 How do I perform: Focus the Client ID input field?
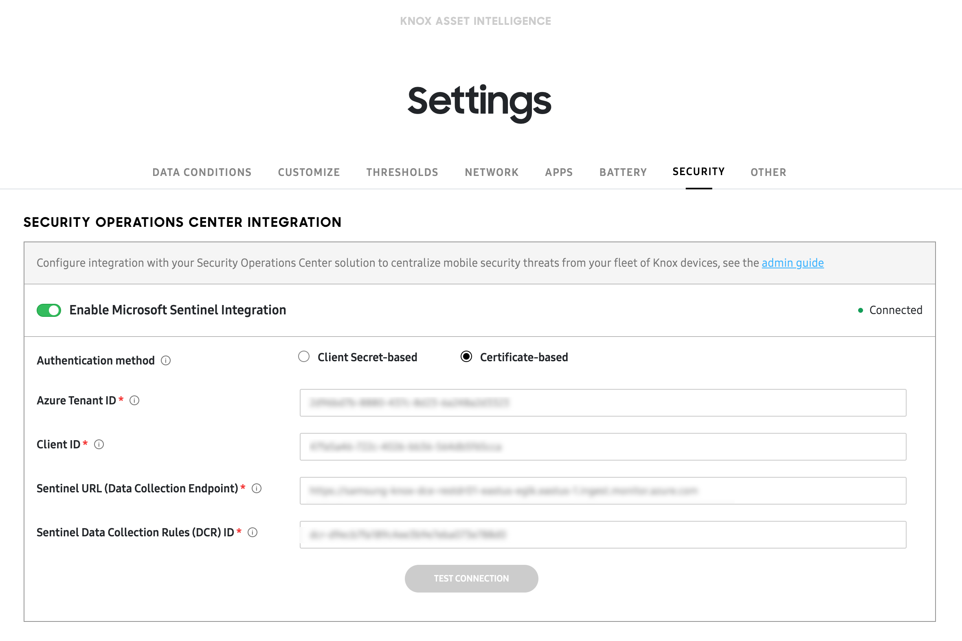click(x=603, y=447)
